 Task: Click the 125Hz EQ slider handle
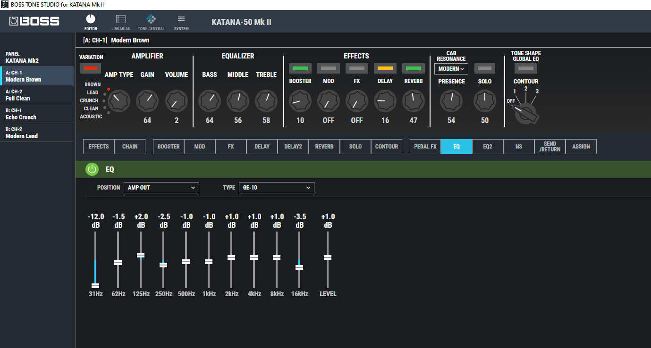coord(141,255)
